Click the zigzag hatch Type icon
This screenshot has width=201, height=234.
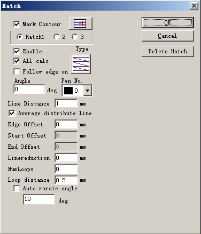81,64
